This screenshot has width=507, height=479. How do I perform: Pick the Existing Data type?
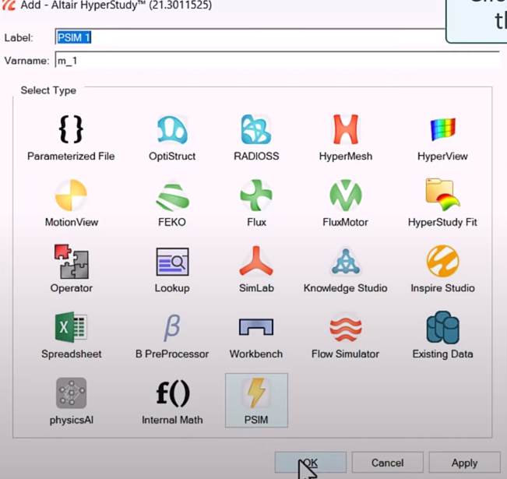(x=442, y=327)
